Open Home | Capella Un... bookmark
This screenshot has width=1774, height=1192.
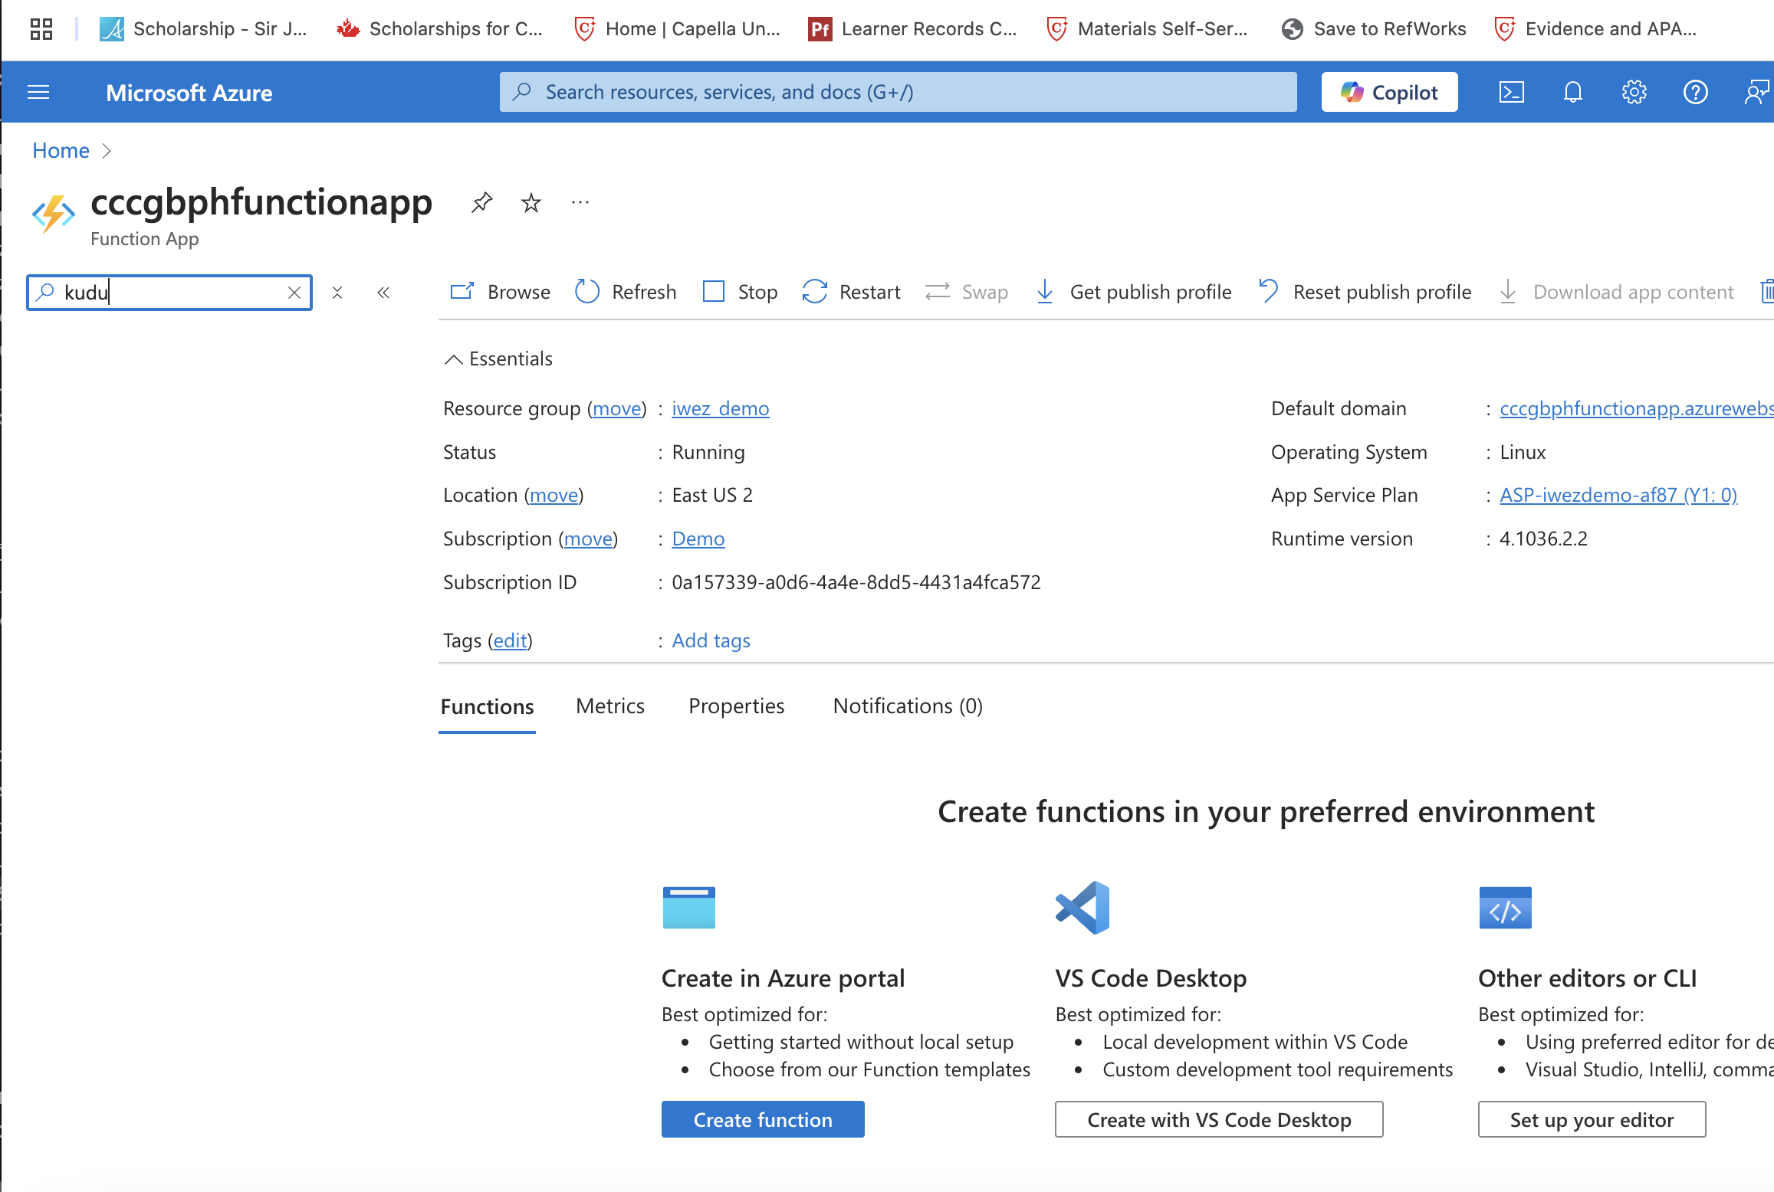click(x=678, y=29)
